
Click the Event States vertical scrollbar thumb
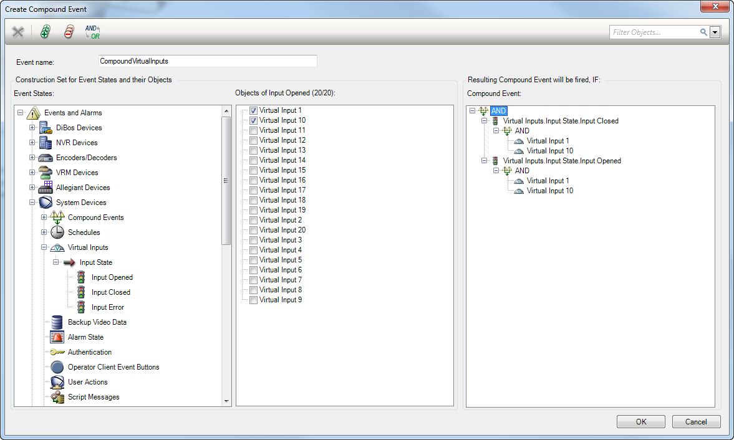pos(226,181)
